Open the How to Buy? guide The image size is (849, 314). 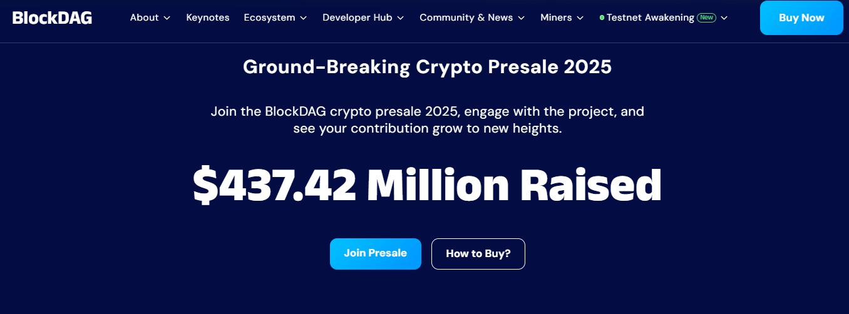(x=478, y=254)
